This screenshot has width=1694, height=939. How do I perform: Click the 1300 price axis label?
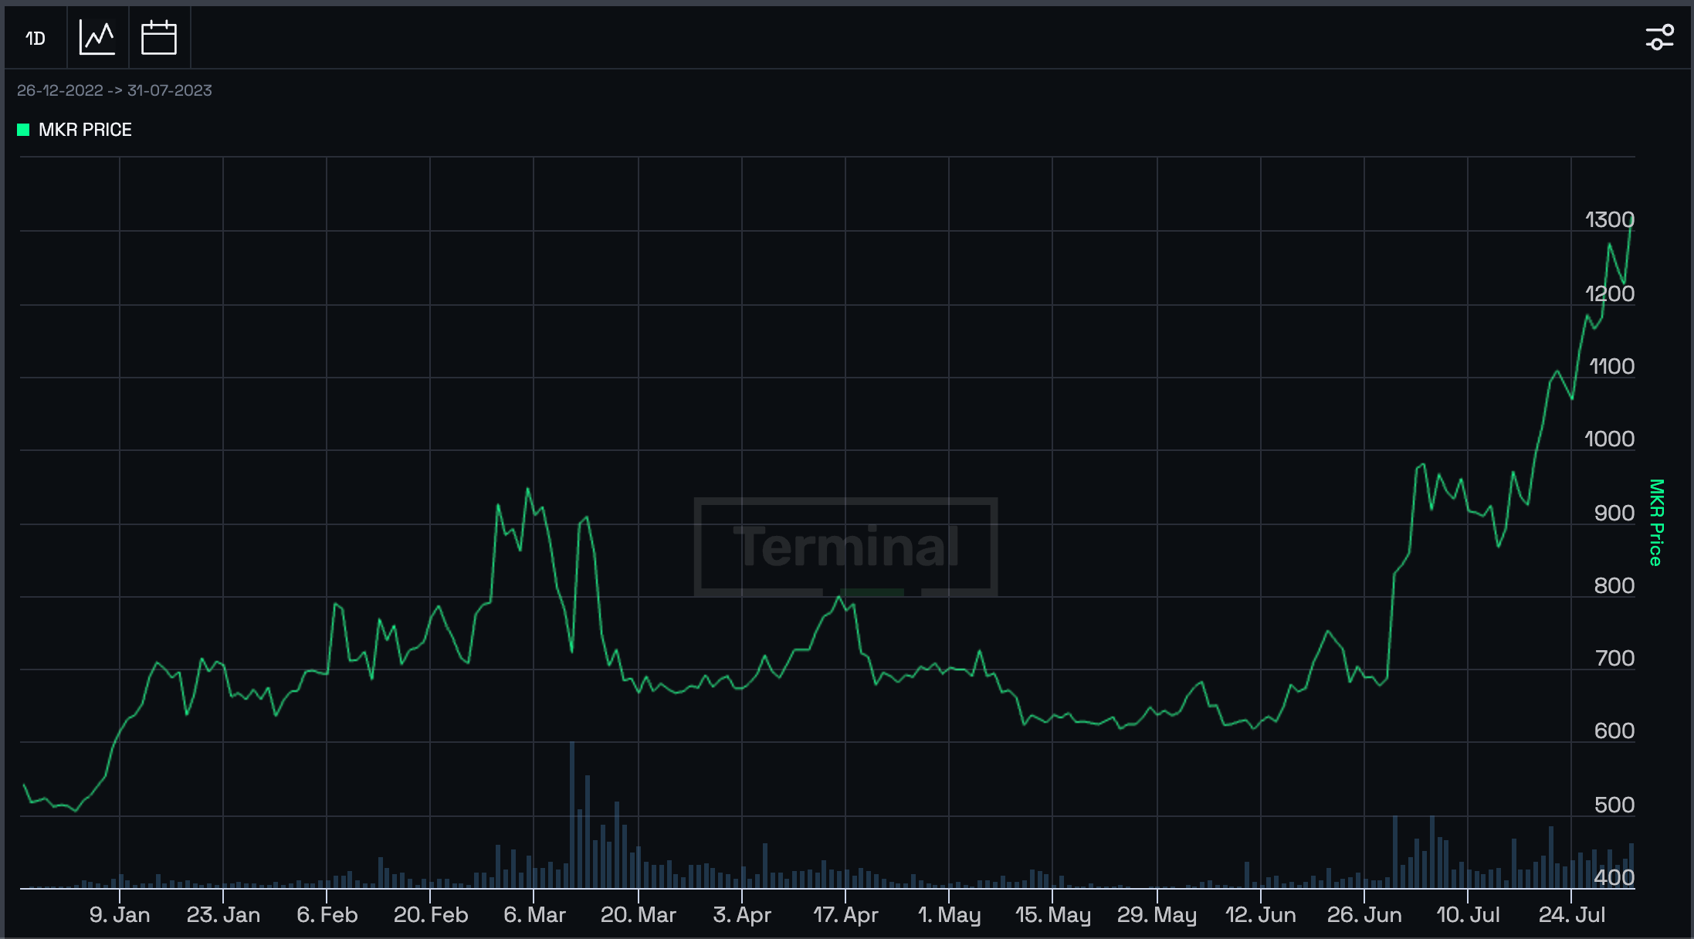(x=1609, y=220)
